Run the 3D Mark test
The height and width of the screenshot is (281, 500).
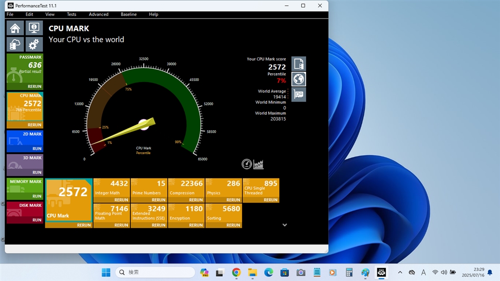click(37, 172)
